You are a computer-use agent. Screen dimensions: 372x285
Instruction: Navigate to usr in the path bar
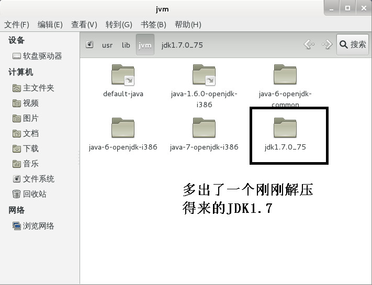point(107,45)
